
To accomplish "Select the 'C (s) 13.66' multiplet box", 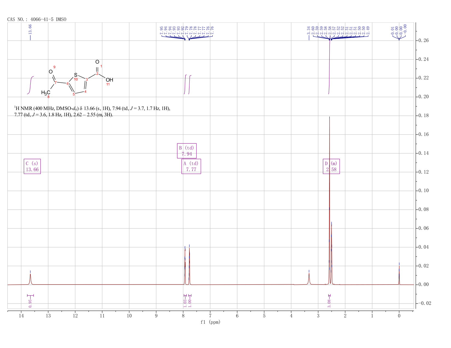I will (32, 166).
